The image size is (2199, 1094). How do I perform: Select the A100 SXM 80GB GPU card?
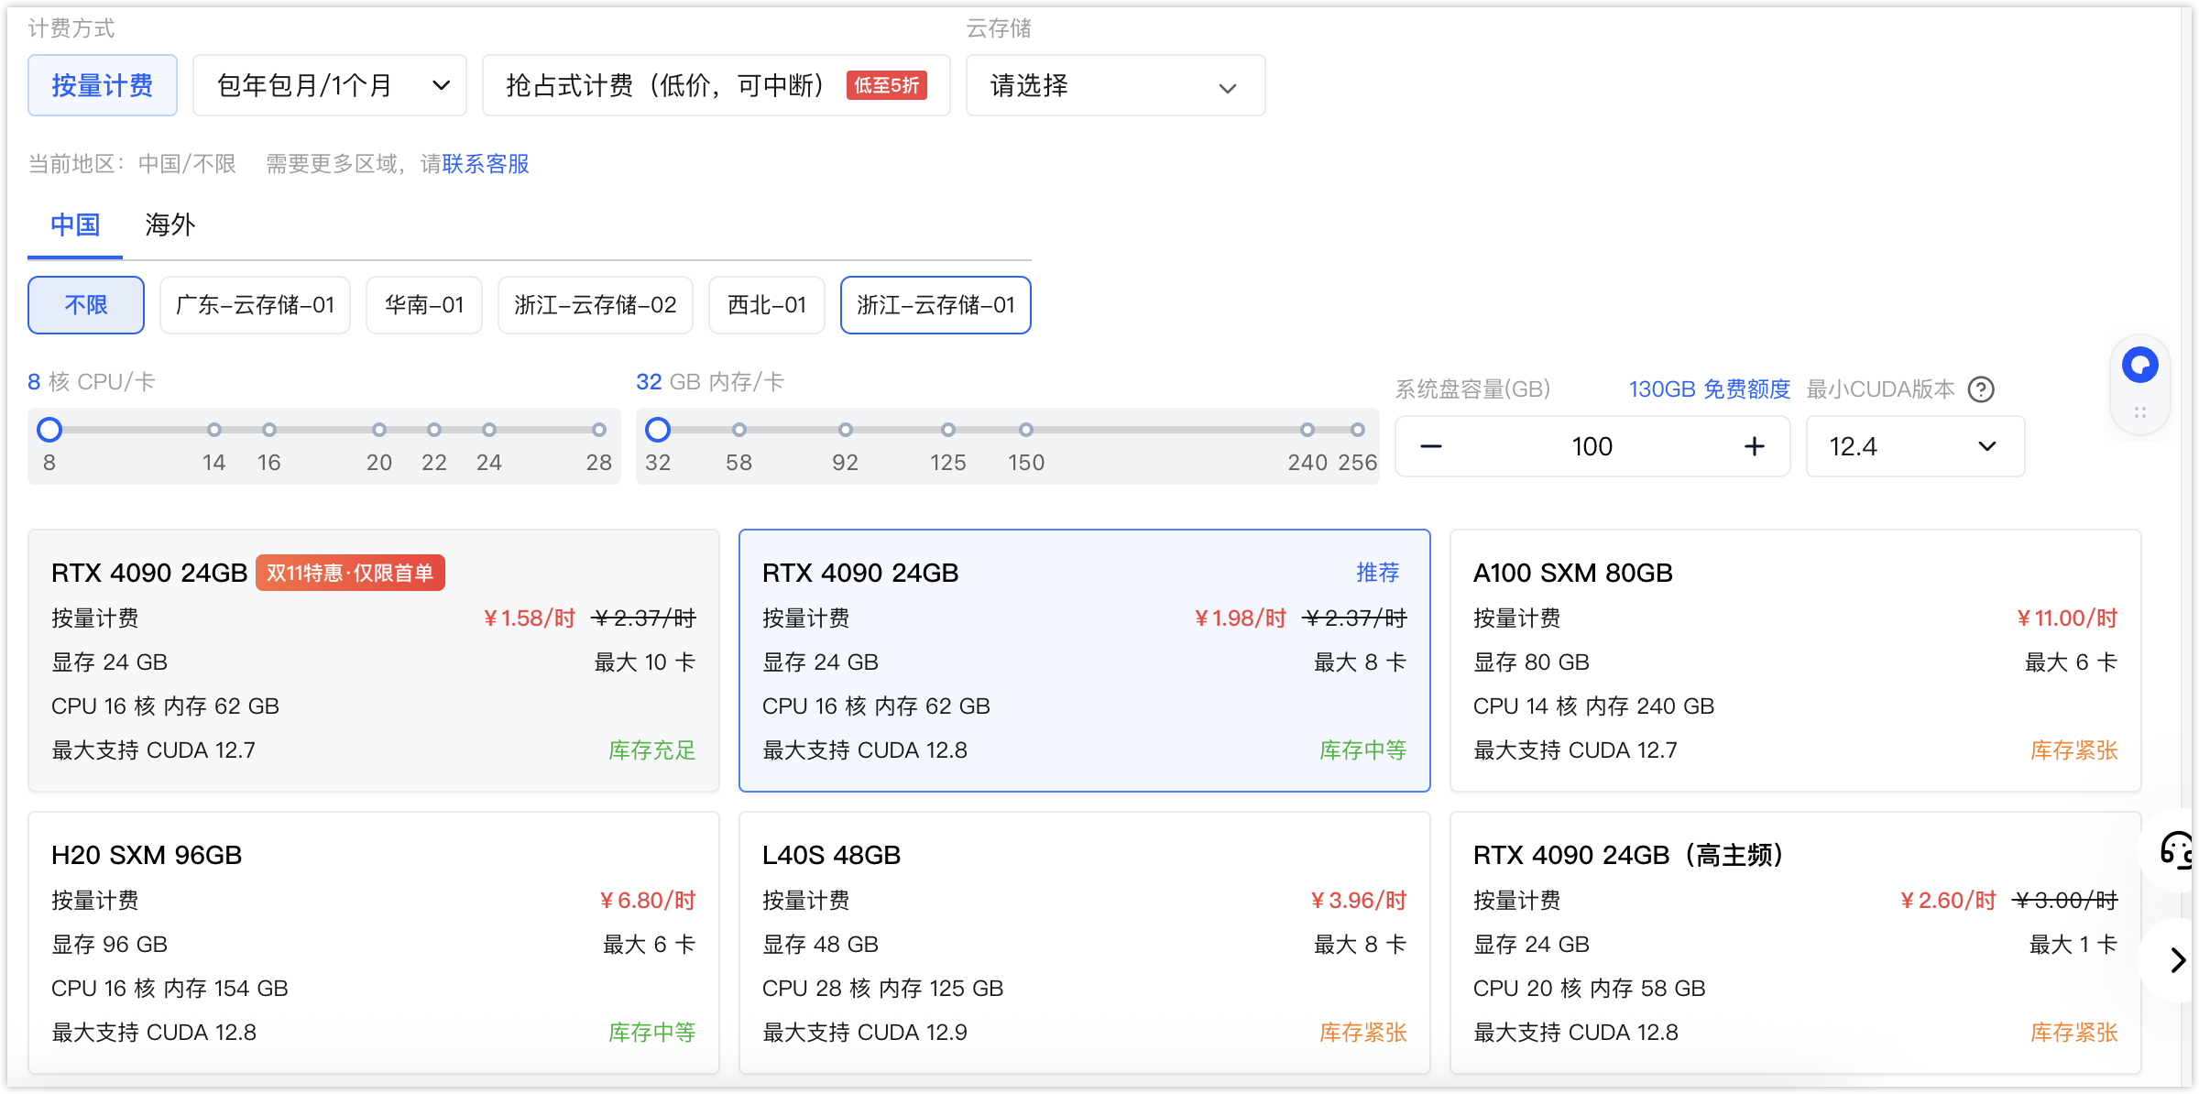pos(1796,662)
